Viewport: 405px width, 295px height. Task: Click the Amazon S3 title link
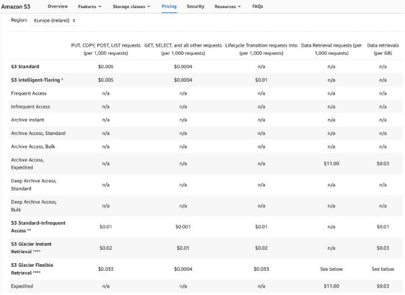16,7
